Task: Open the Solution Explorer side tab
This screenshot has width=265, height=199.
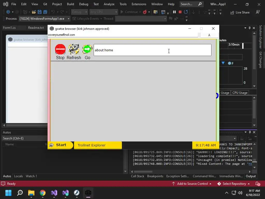Action: pos(260,37)
